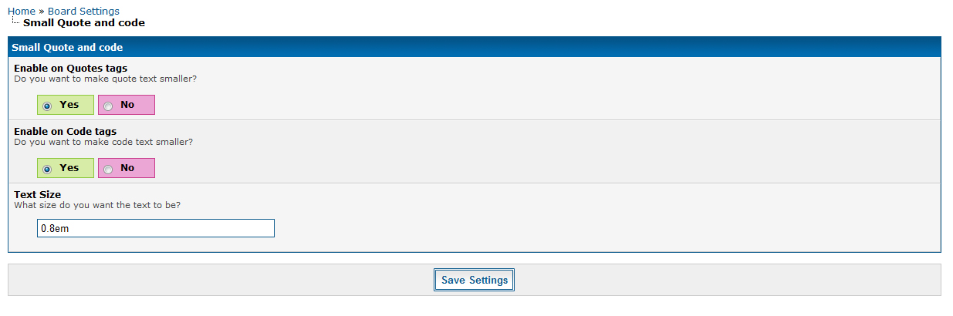
Task: Click the Enable on Quotes tags heading
Action: point(71,68)
